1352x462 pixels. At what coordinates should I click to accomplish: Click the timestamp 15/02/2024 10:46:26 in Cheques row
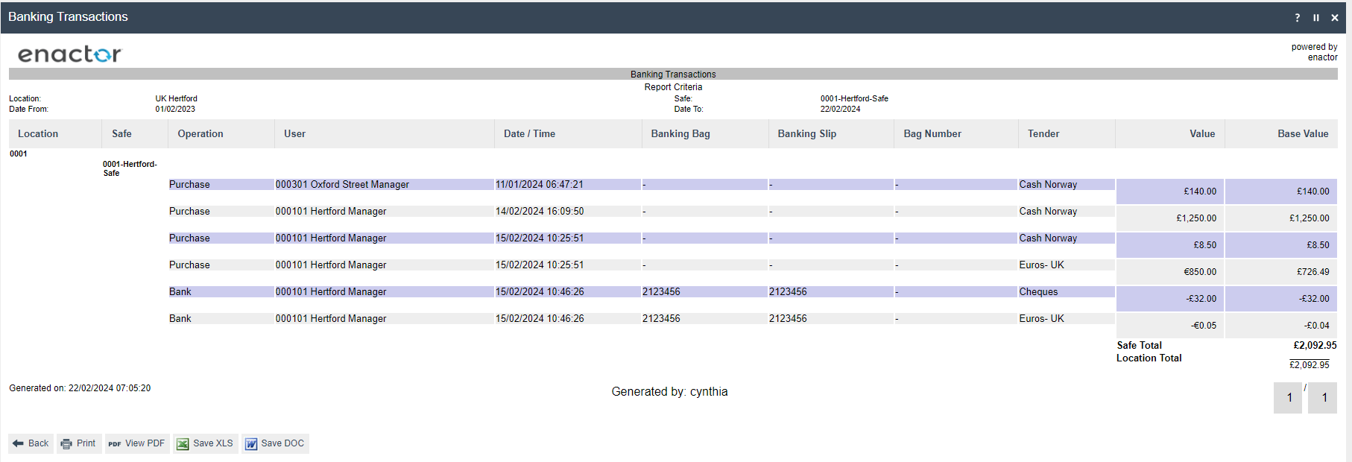pyautogui.click(x=540, y=292)
